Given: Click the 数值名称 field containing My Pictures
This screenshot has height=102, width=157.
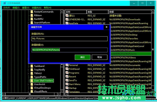Looking at the screenshot, I should point(69,39).
